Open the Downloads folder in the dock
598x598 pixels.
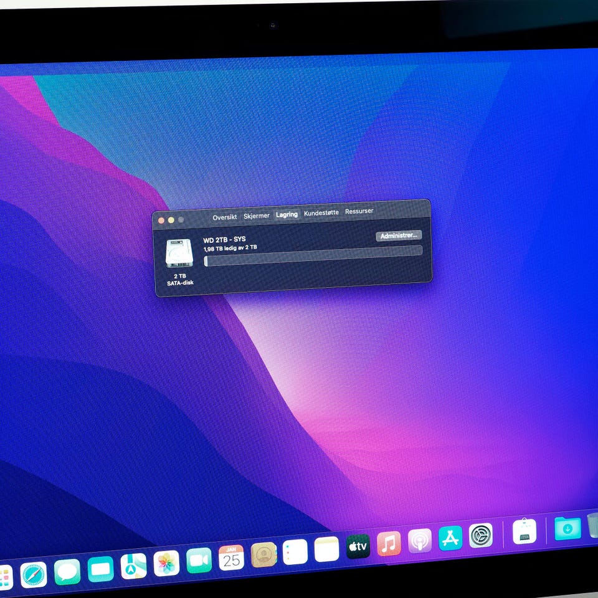click(x=567, y=528)
